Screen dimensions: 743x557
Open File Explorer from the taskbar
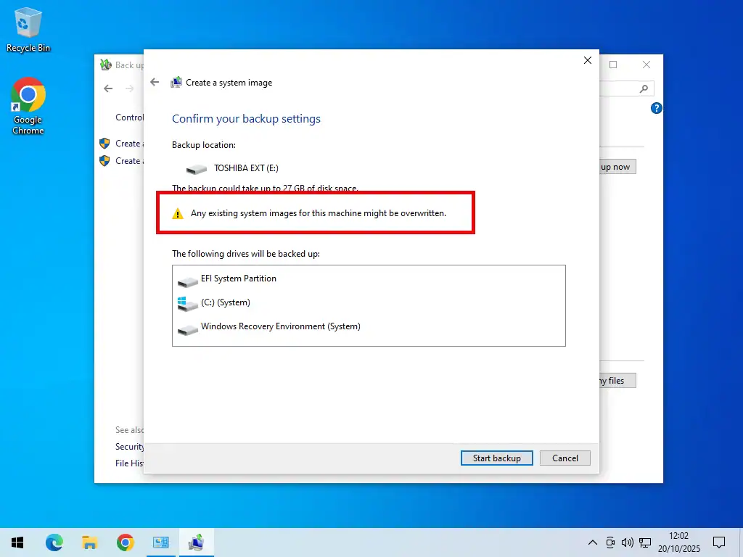point(90,542)
